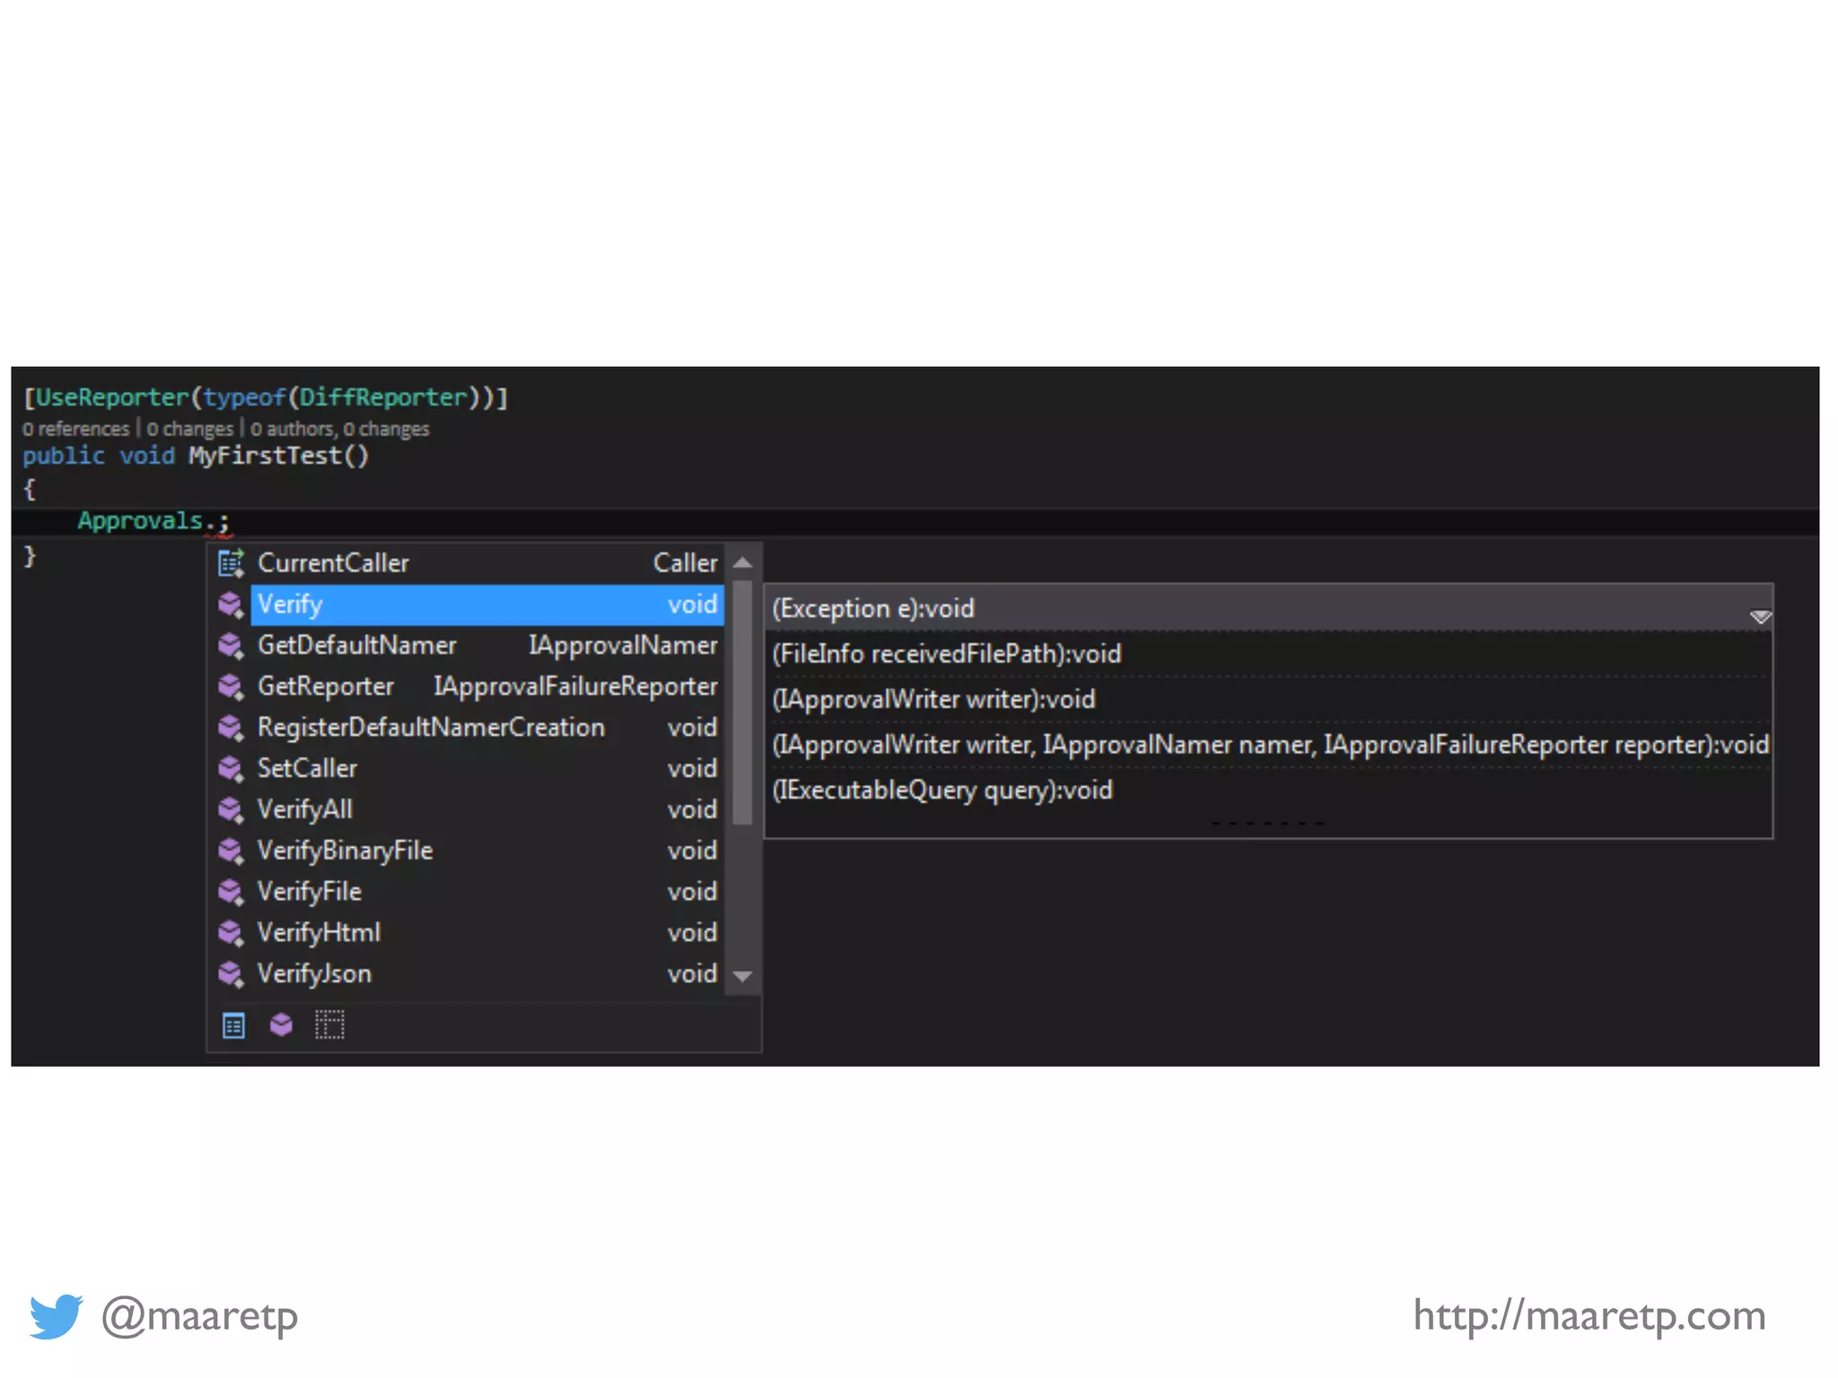Click the method icon beside VerifyHtml
1838x1378 pixels.
coord(231,933)
